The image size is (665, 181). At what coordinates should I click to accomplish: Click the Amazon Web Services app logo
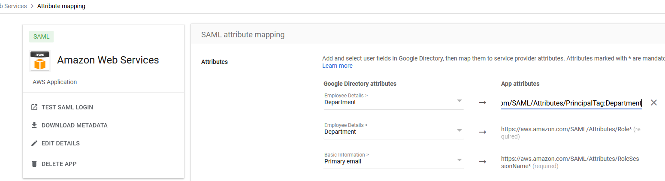40,60
